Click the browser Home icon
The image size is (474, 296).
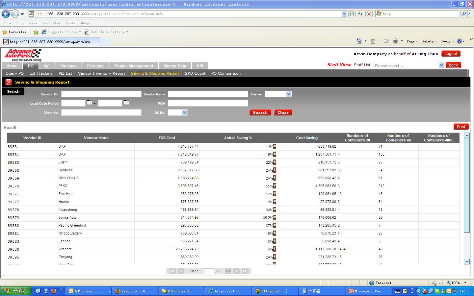359,41
